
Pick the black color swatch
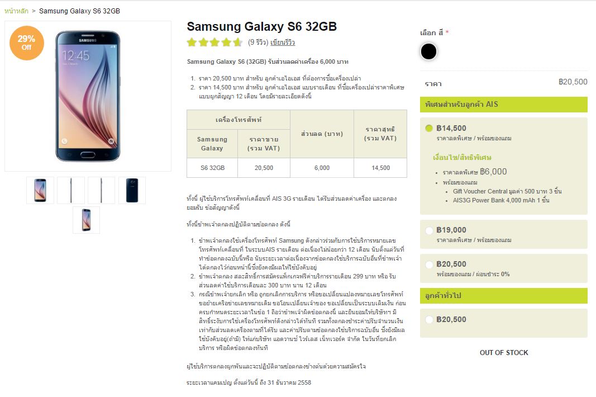[428, 51]
